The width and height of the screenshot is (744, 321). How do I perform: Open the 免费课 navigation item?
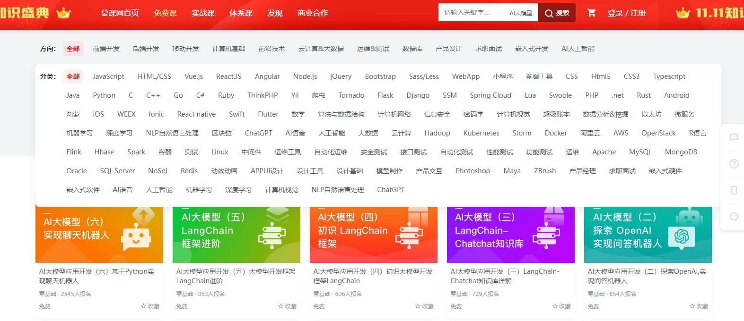click(x=165, y=13)
